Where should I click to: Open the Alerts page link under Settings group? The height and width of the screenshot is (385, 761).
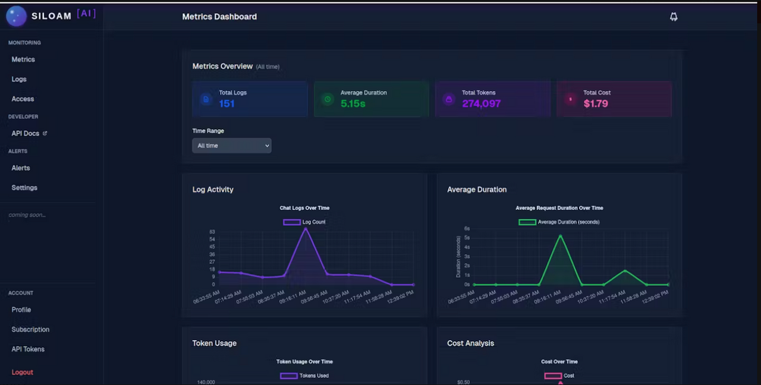click(x=21, y=168)
